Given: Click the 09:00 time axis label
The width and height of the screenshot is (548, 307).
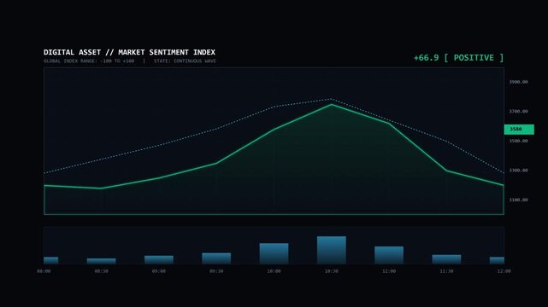Looking at the screenshot, I should pyautogui.click(x=159, y=271).
